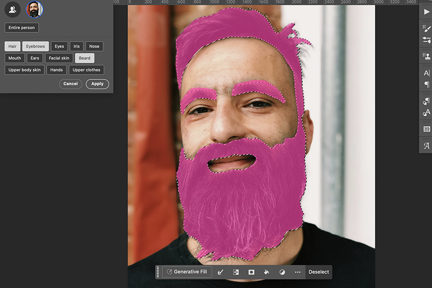Click the paint bucket fill icon
This screenshot has width=432, height=288.
coord(267,272)
